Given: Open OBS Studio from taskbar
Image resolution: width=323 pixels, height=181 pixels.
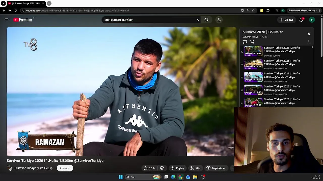Looking at the screenshot, I should (203, 177).
